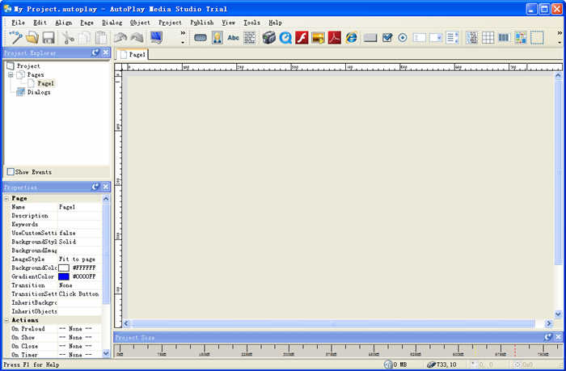Insert an xButton object (gray button icon)
This screenshot has width=566, height=371.
tap(370, 37)
